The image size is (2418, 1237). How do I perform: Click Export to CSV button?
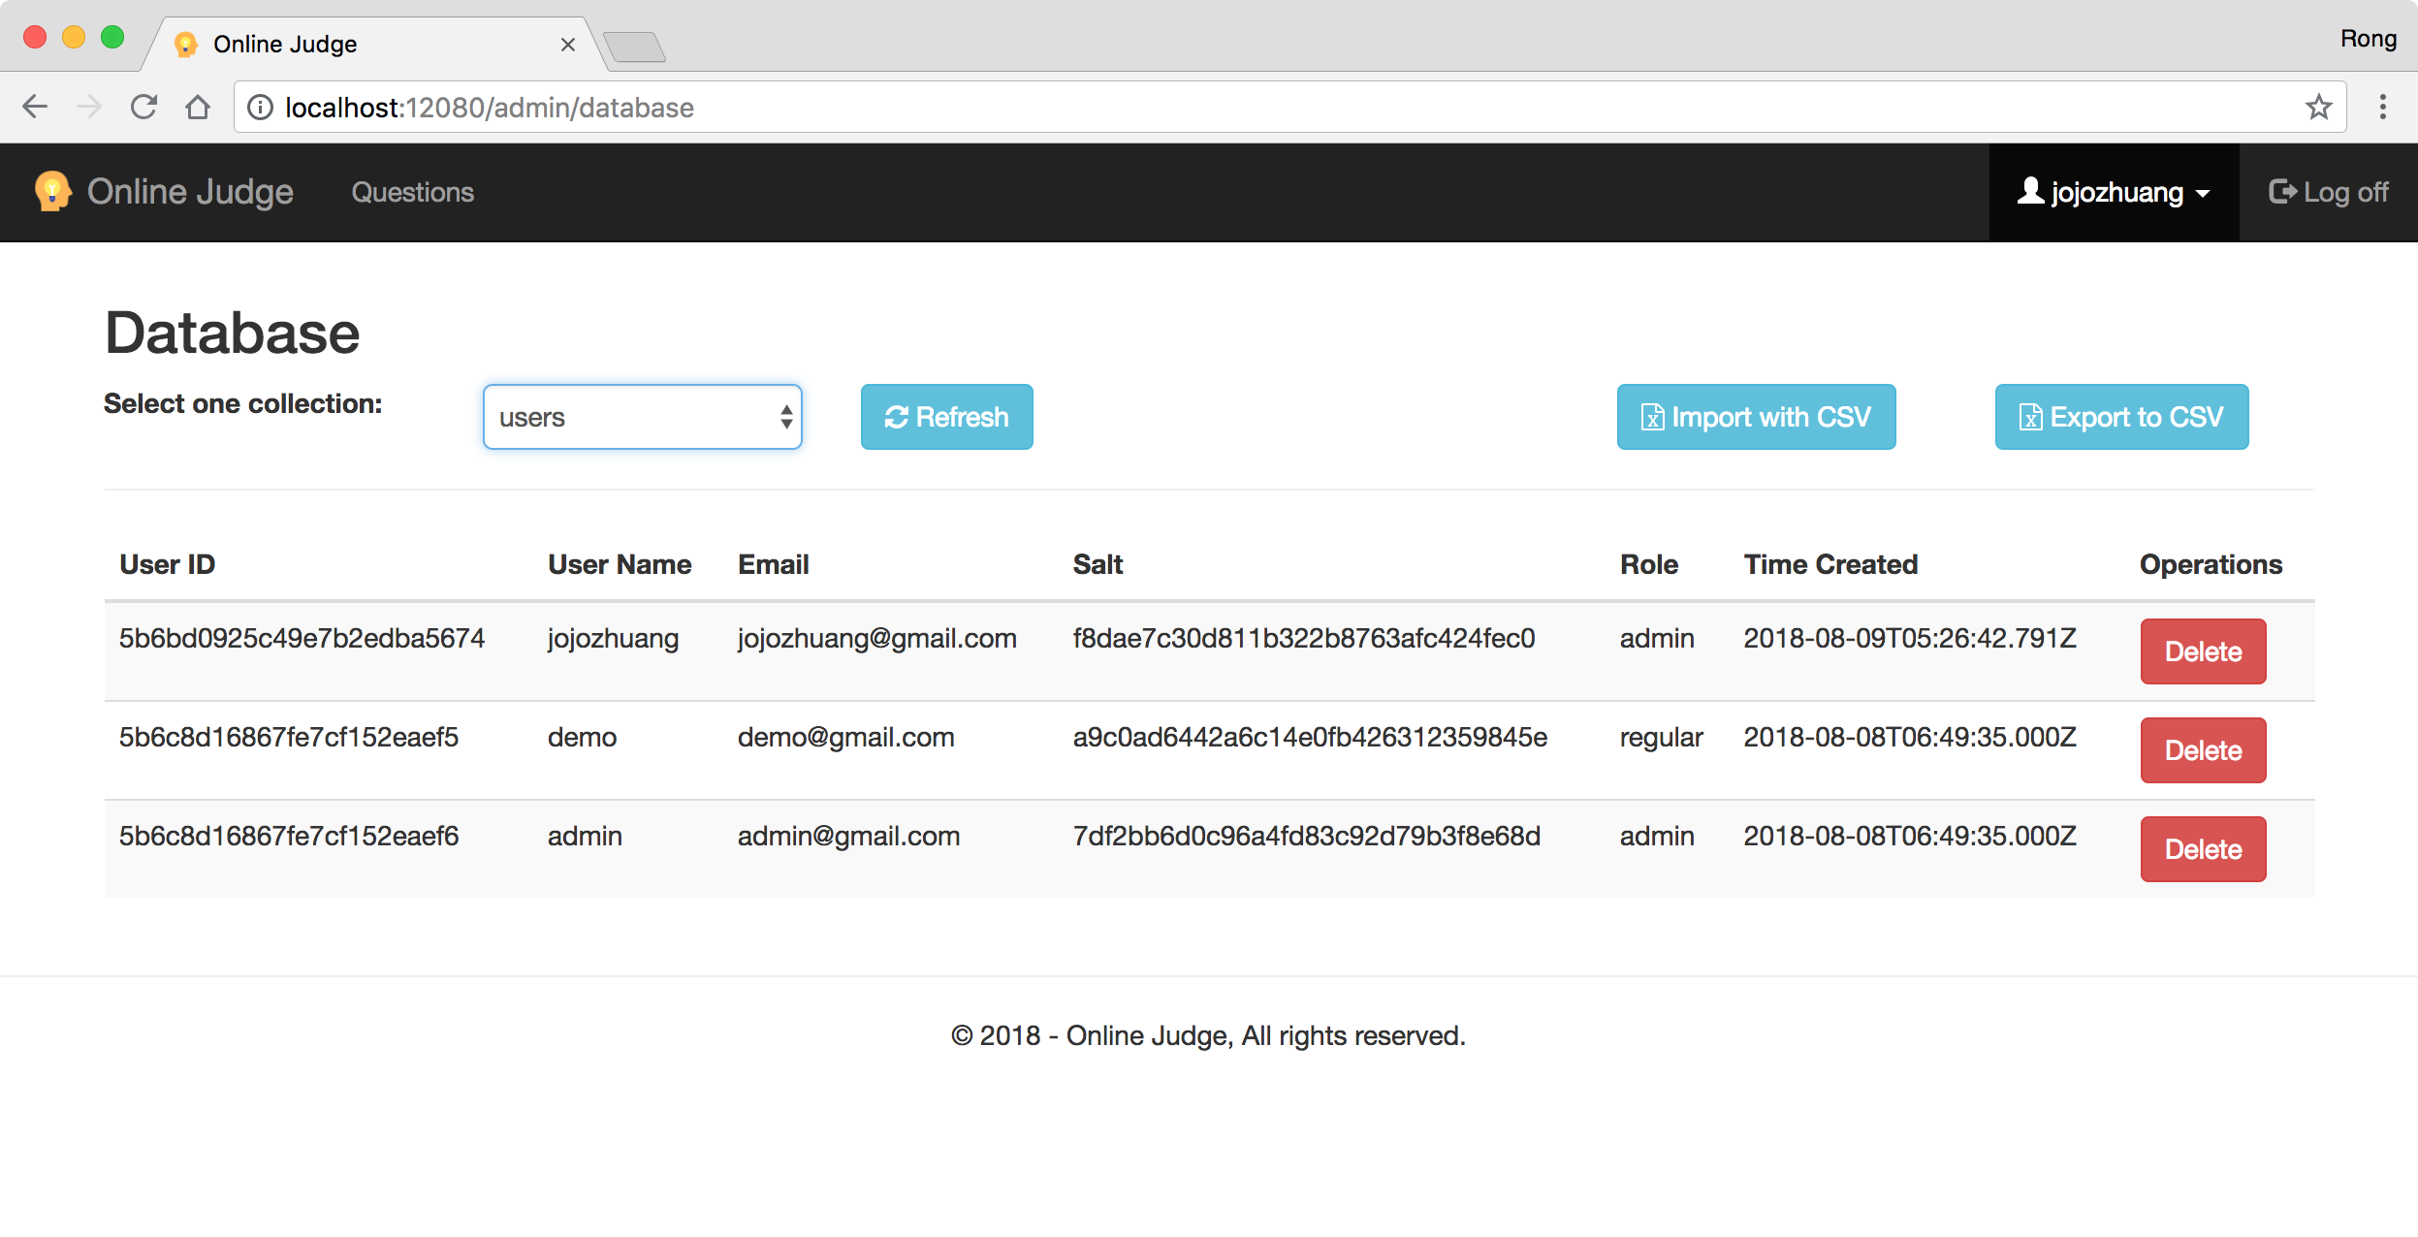point(2122,417)
